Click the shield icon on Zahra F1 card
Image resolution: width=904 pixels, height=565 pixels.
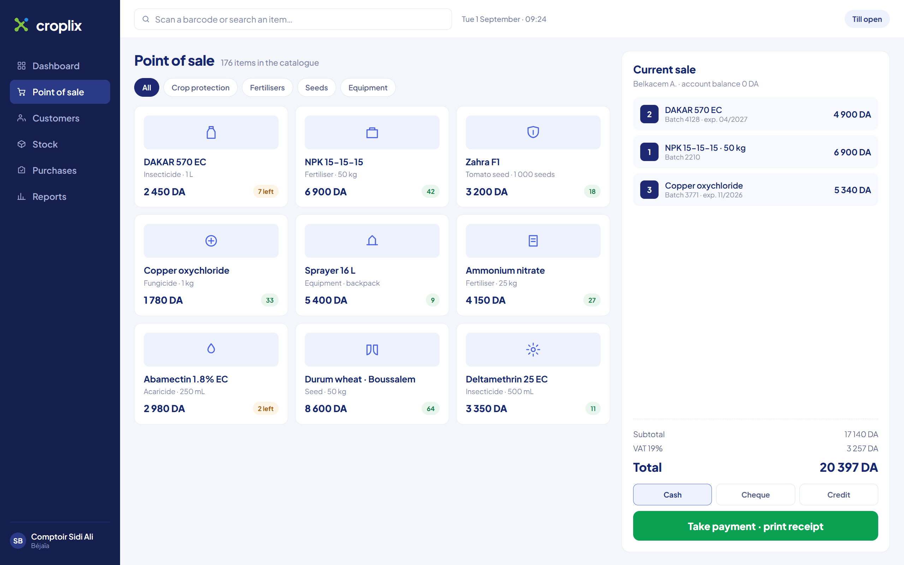coord(533,132)
